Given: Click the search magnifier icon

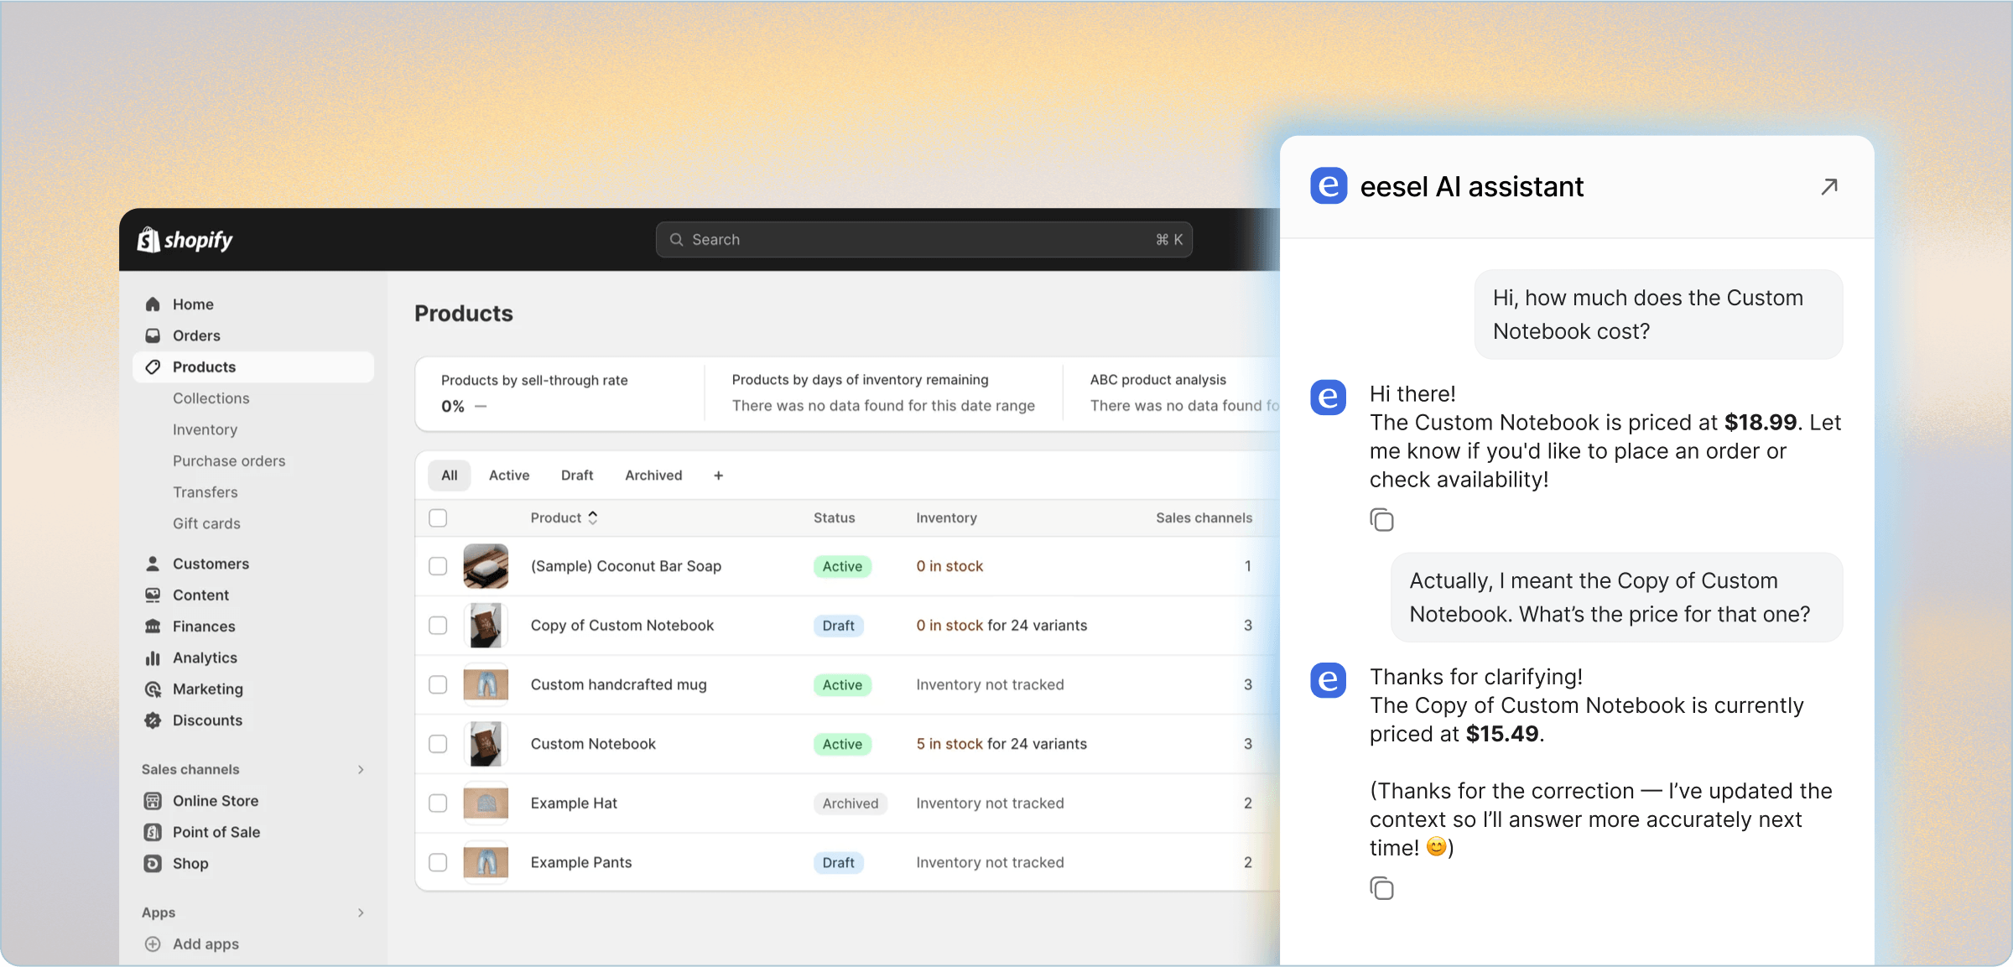Looking at the screenshot, I should [x=676, y=240].
